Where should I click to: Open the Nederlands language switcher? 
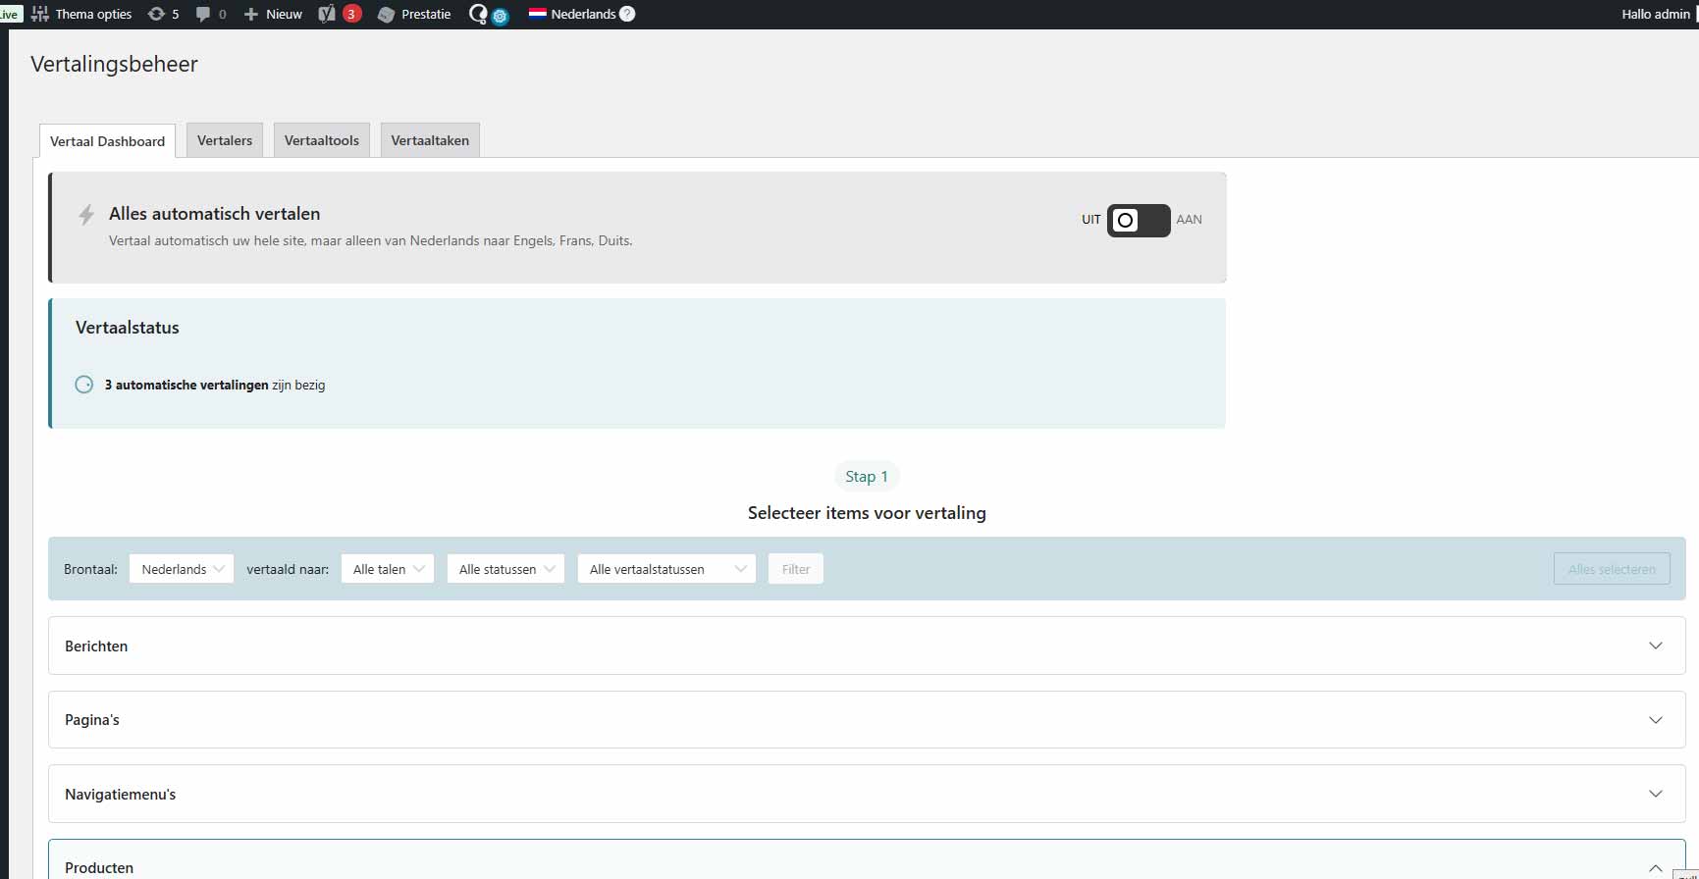pyautogui.click(x=572, y=14)
